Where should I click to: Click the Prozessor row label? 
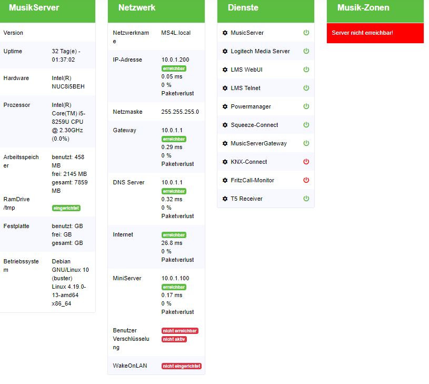click(x=17, y=105)
